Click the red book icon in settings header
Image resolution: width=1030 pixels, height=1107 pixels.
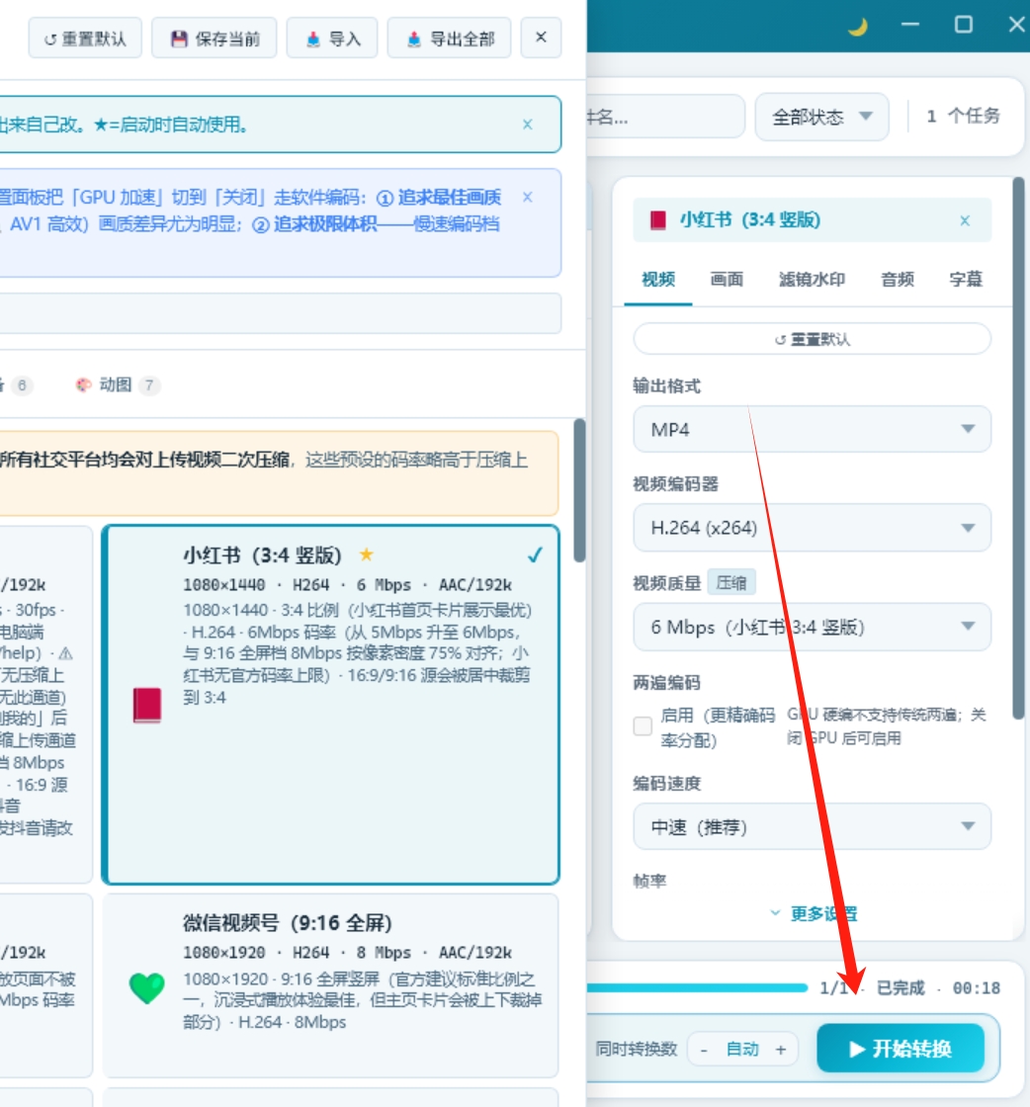[x=658, y=220]
